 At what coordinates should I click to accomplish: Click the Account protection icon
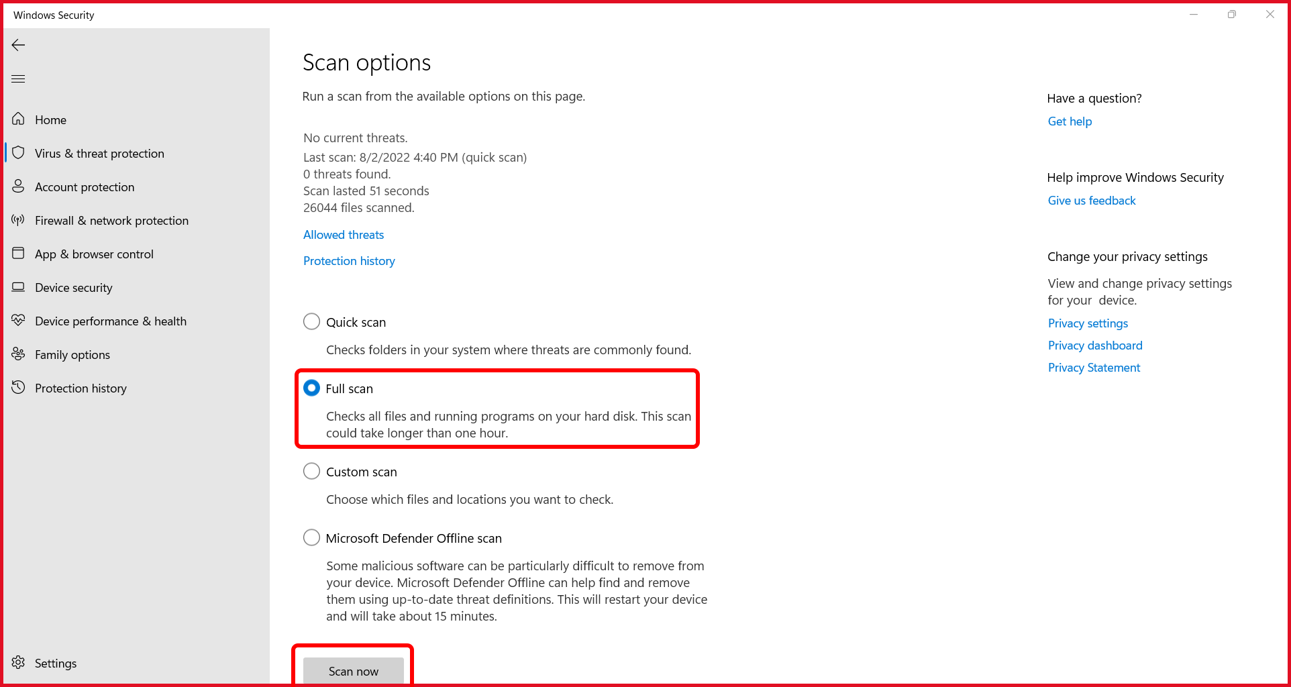click(18, 187)
